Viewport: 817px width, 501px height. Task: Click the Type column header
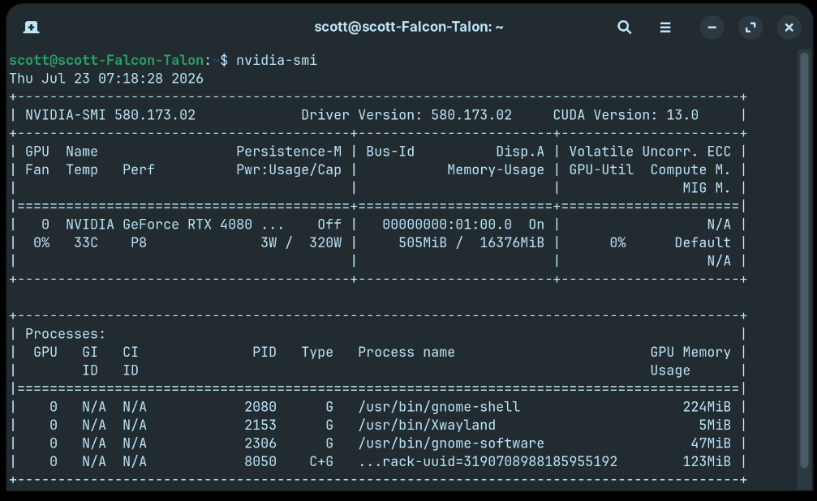pyautogui.click(x=317, y=352)
